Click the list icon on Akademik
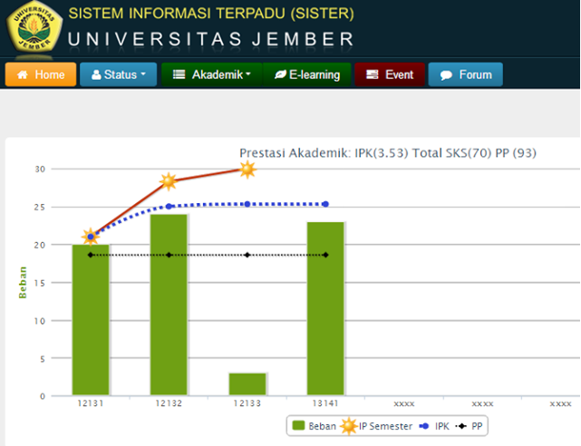 click(179, 75)
